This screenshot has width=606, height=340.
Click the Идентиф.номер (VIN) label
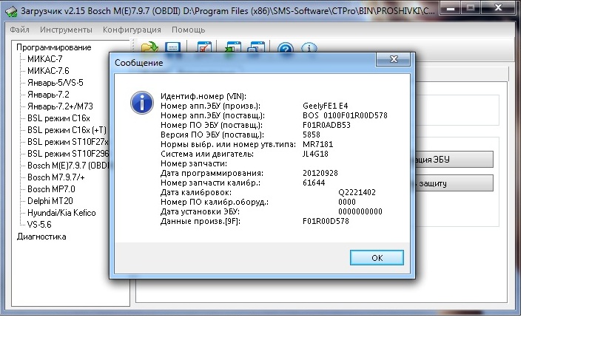click(x=203, y=96)
